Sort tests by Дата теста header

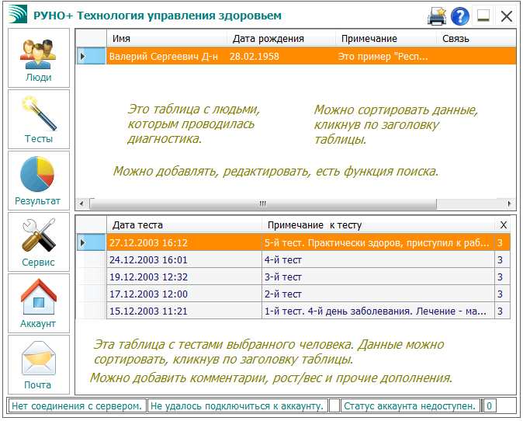[185, 225]
